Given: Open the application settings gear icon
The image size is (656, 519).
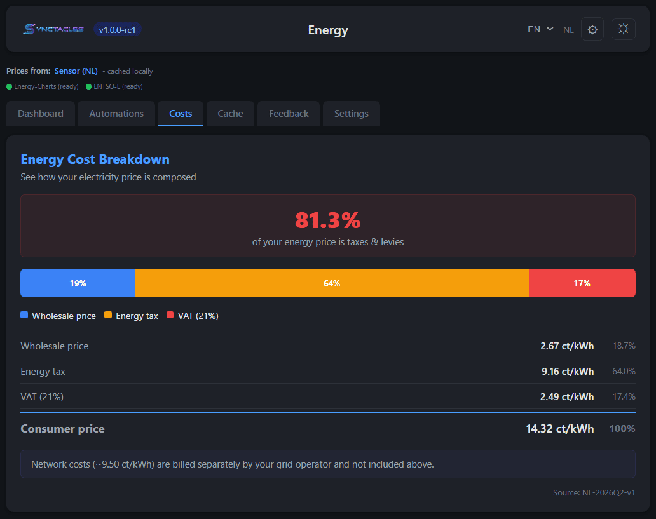Looking at the screenshot, I should [592, 29].
